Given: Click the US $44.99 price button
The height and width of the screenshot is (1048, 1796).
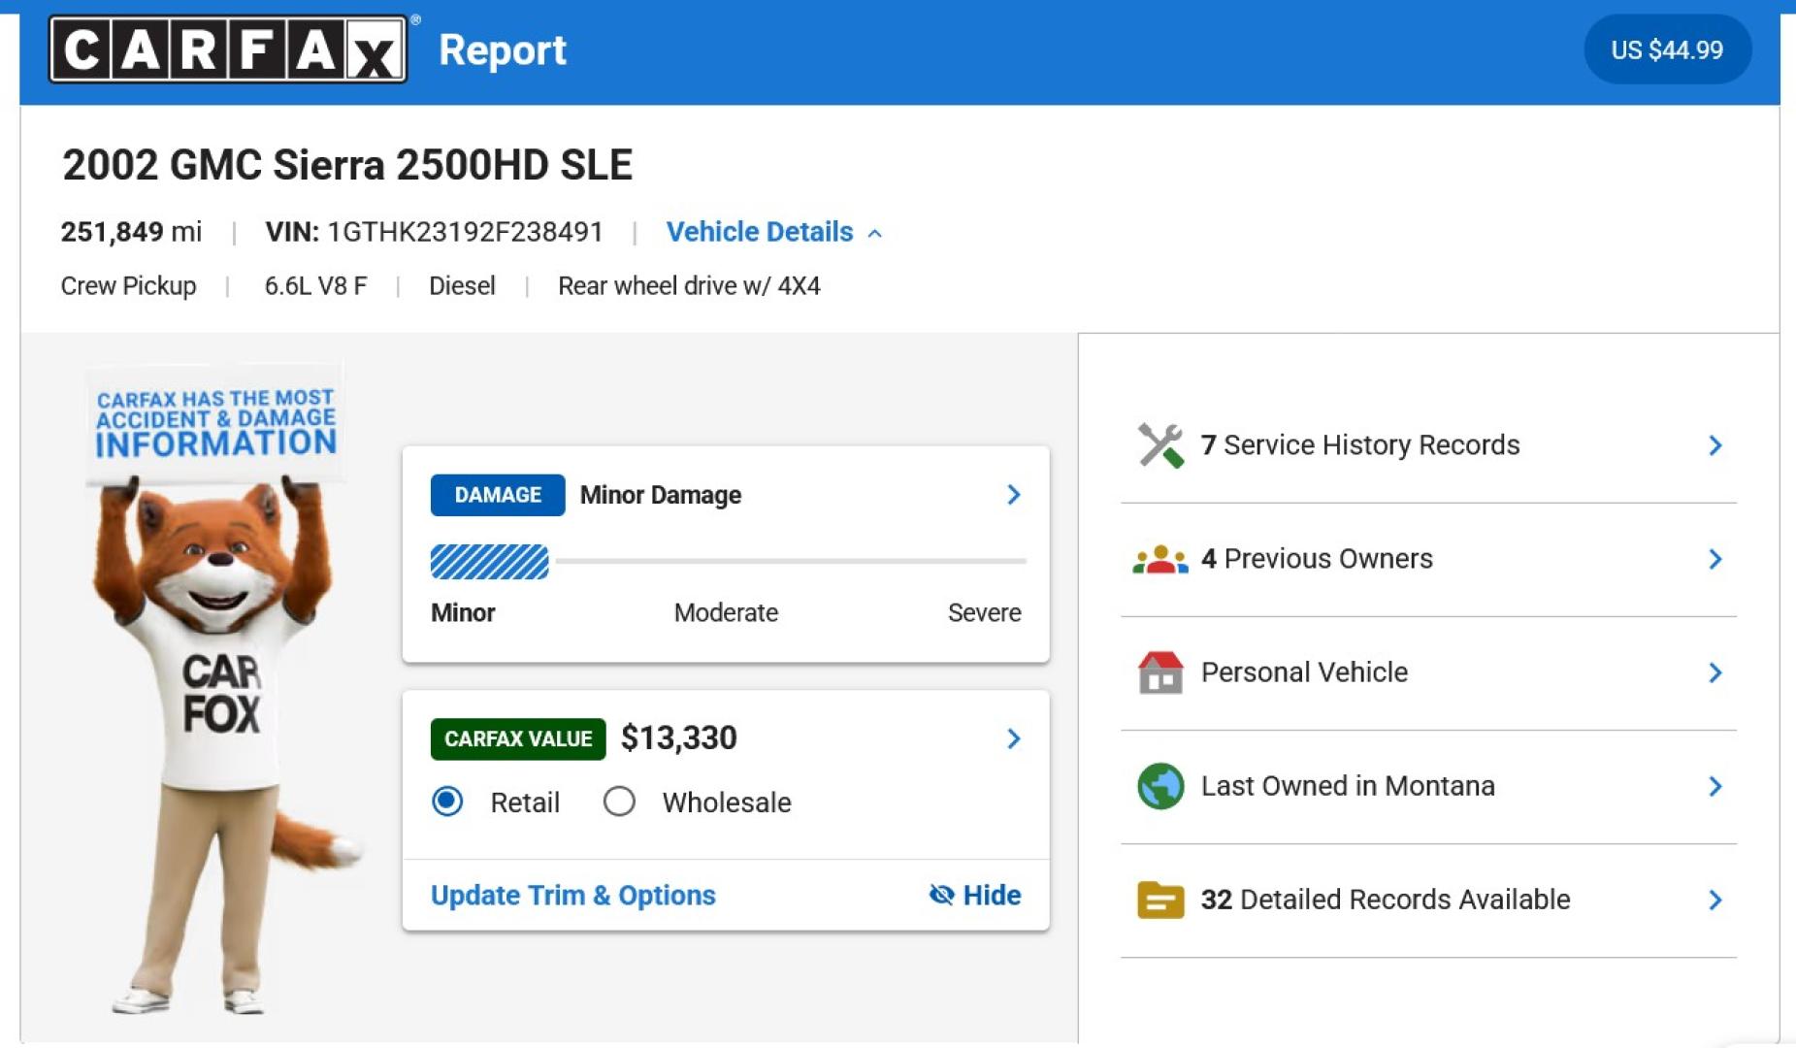Looking at the screenshot, I should [x=1667, y=49].
